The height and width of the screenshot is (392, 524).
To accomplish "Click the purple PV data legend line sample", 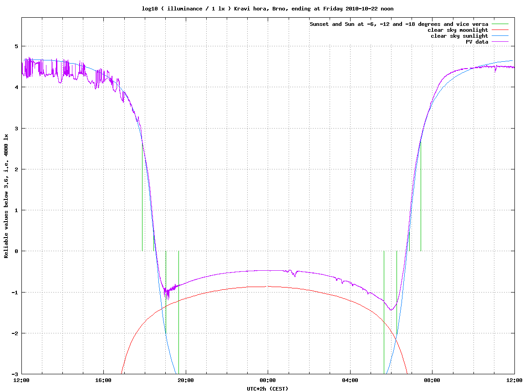I will click(500, 42).
